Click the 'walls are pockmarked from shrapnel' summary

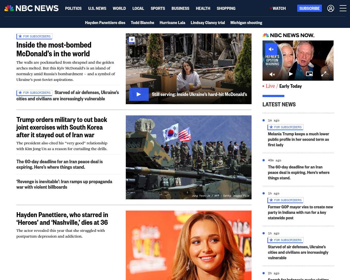pos(66,71)
